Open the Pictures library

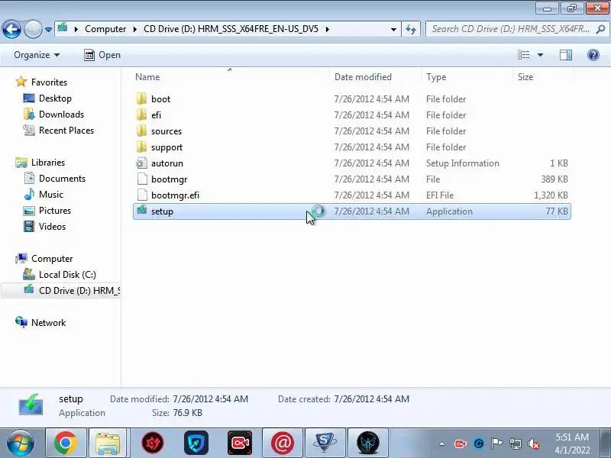coord(47,211)
